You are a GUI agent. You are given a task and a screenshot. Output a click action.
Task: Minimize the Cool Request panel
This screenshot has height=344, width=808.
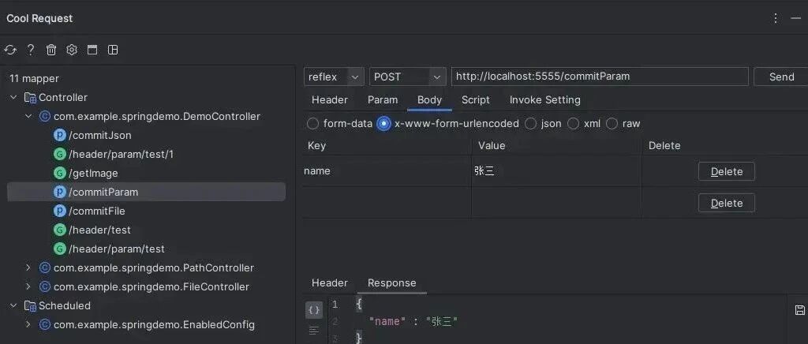pyautogui.click(x=795, y=18)
